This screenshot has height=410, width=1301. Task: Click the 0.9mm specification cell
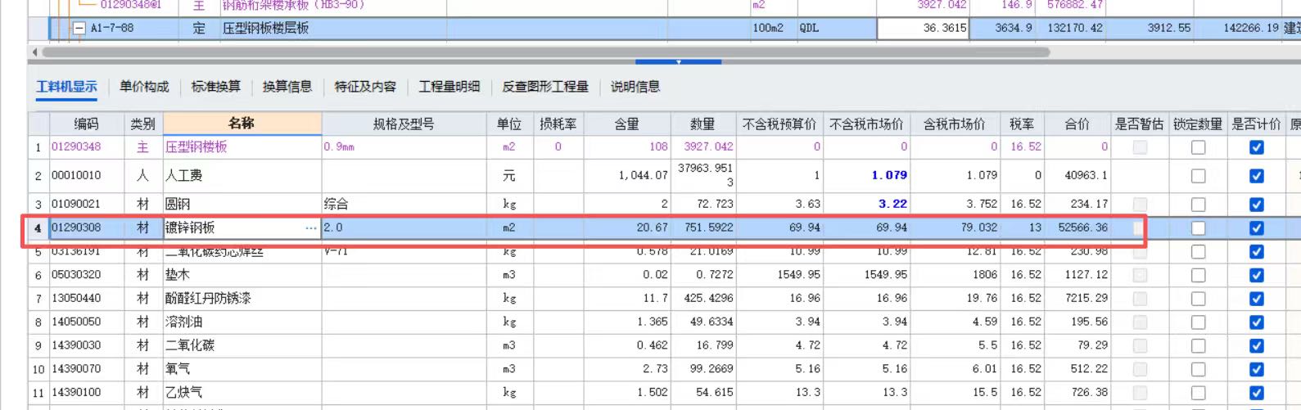(x=404, y=147)
